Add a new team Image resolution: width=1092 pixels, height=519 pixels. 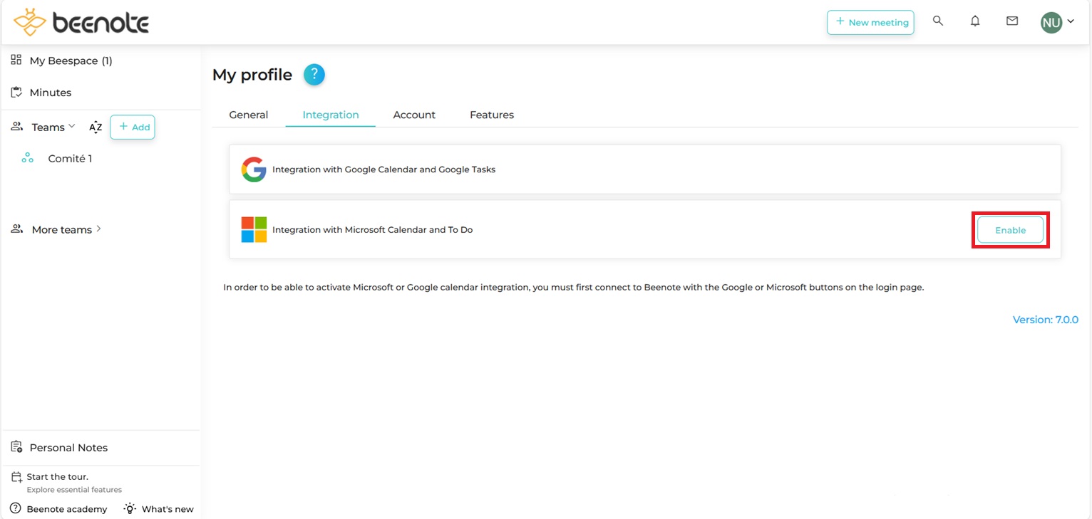(133, 127)
